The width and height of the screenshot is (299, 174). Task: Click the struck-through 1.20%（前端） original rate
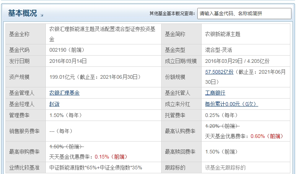coord(222,126)
